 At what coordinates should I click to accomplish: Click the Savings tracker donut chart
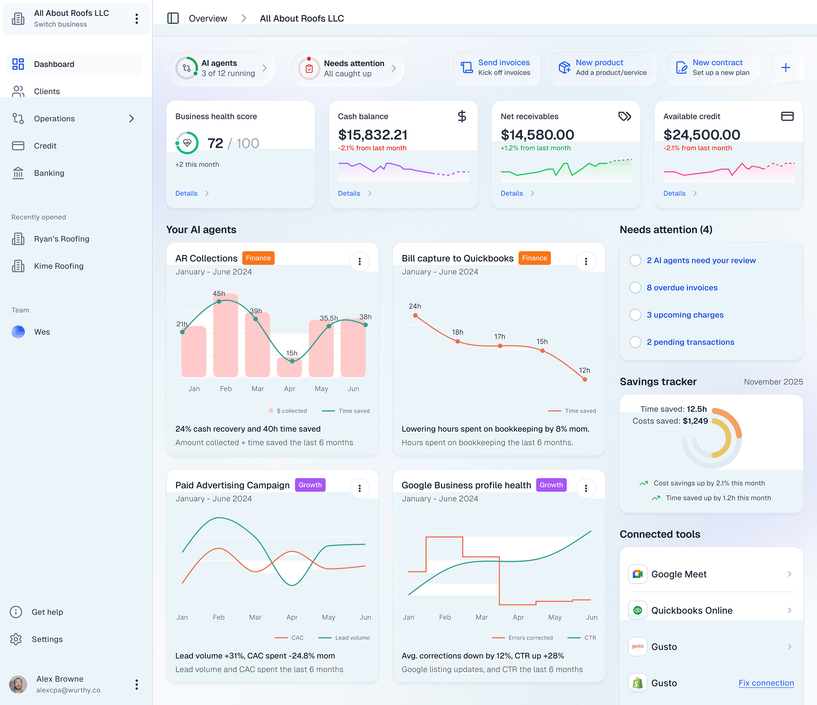pos(712,438)
